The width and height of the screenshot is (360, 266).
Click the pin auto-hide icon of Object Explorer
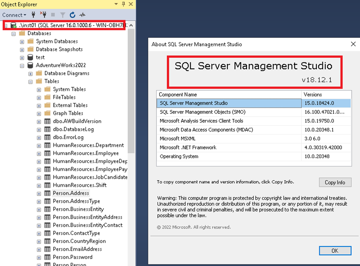tap(123, 4)
